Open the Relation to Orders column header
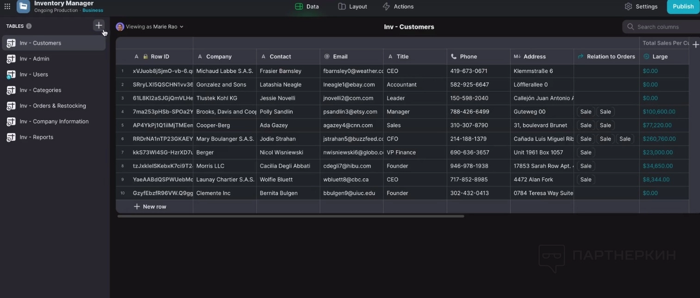Screen dimensions: 700x298 coord(606,57)
